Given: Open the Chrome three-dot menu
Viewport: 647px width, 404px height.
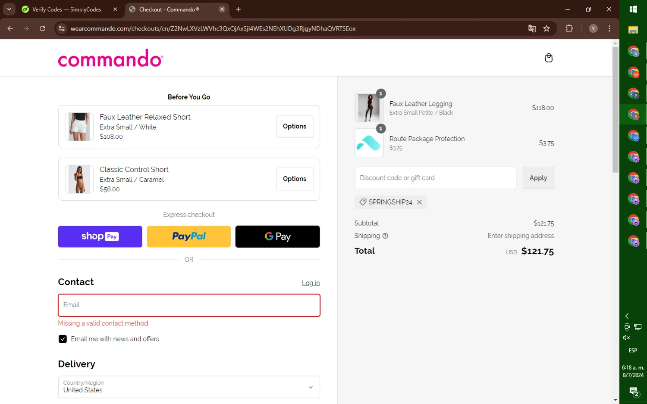Looking at the screenshot, I should (609, 28).
